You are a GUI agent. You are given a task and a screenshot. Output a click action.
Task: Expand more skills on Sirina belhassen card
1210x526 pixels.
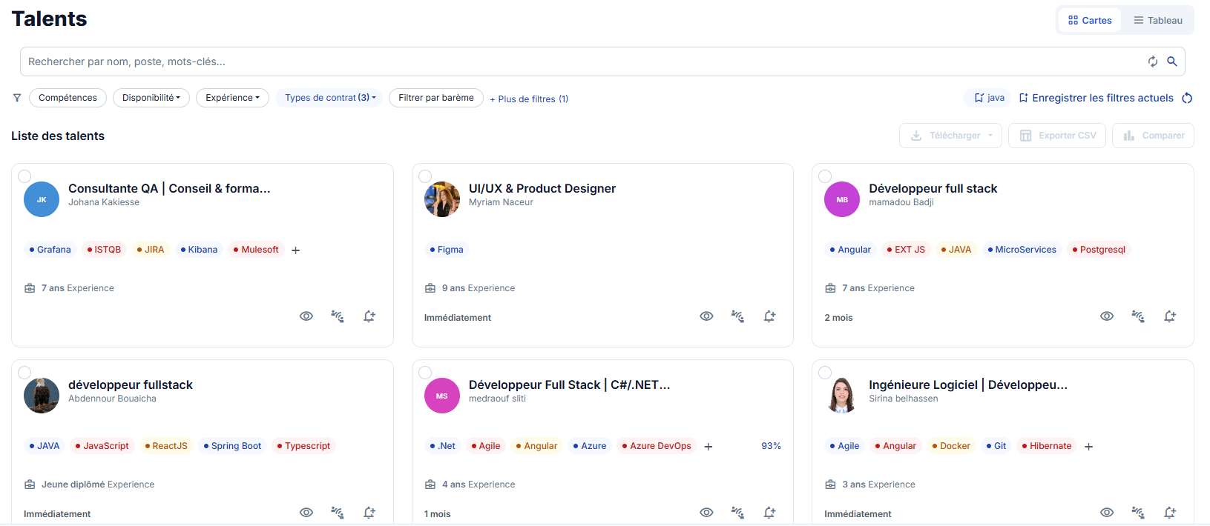coord(1089,447)
